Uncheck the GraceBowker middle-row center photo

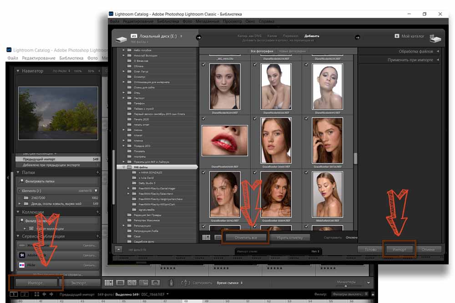[x=255, y=118]
